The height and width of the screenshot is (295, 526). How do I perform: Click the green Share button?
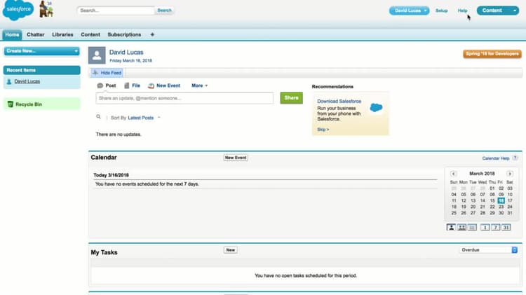point(291,98)
